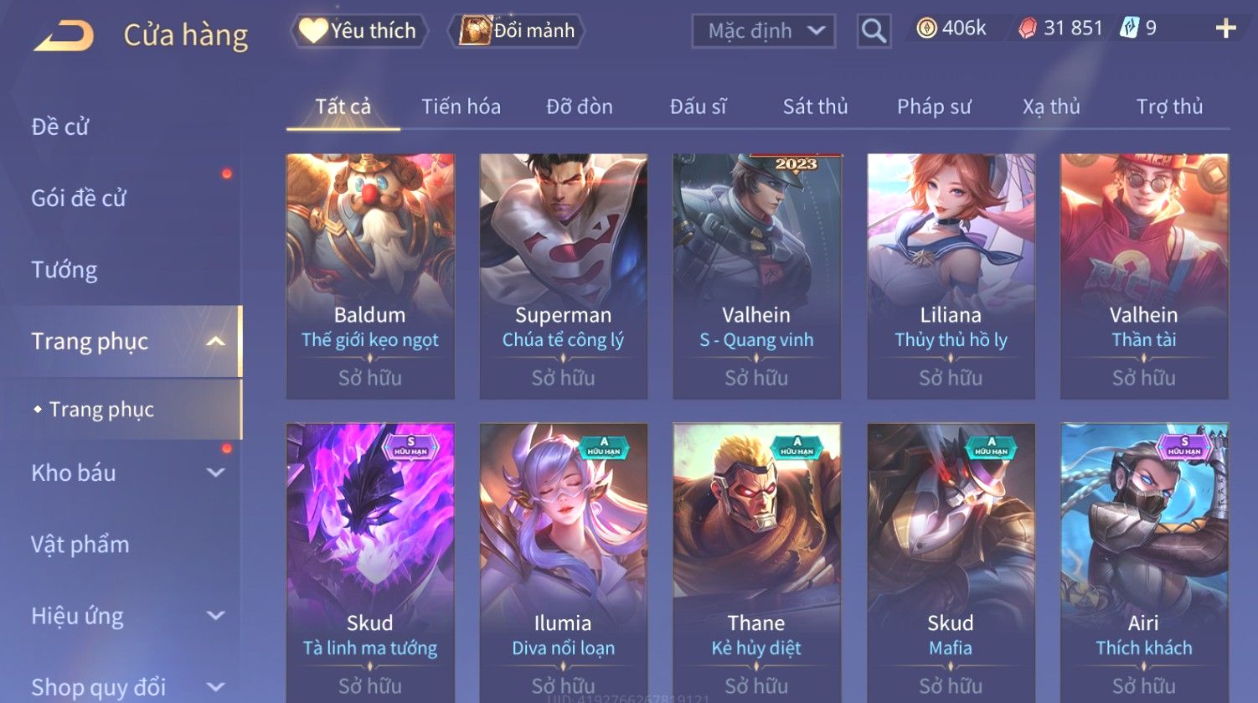Click the gold coin icon
This screenshot has height=703, width=1258.
[x=926, y=28]
